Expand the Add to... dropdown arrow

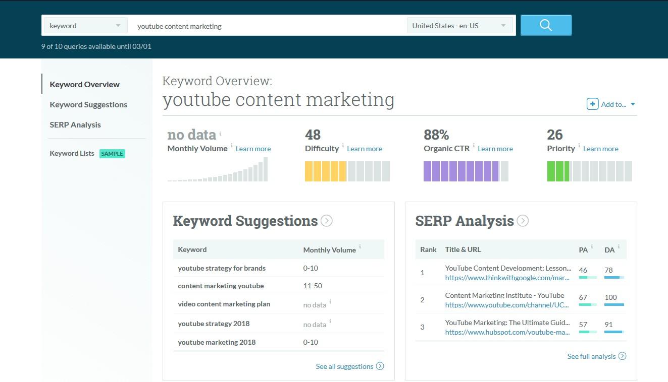click(633, 104)
